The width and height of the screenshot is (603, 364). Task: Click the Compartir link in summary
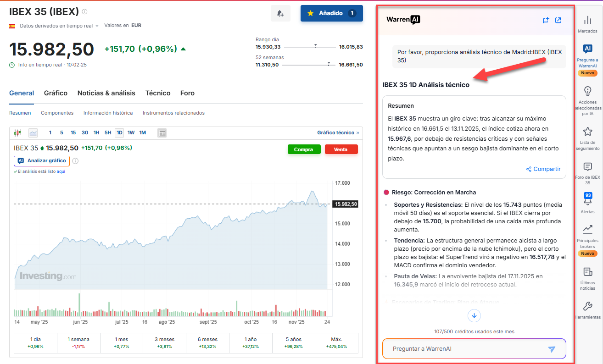(x=543, y=169)
